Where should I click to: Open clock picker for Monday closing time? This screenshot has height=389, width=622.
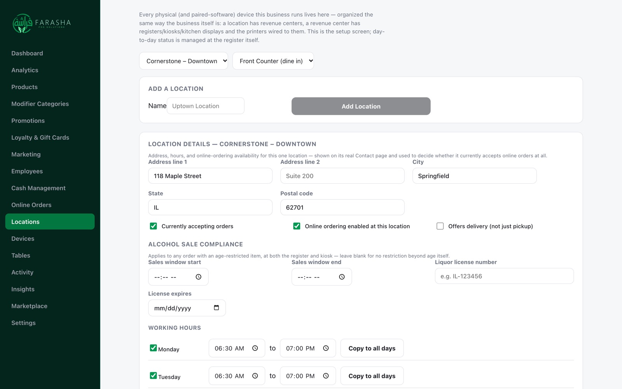point(326,348)
